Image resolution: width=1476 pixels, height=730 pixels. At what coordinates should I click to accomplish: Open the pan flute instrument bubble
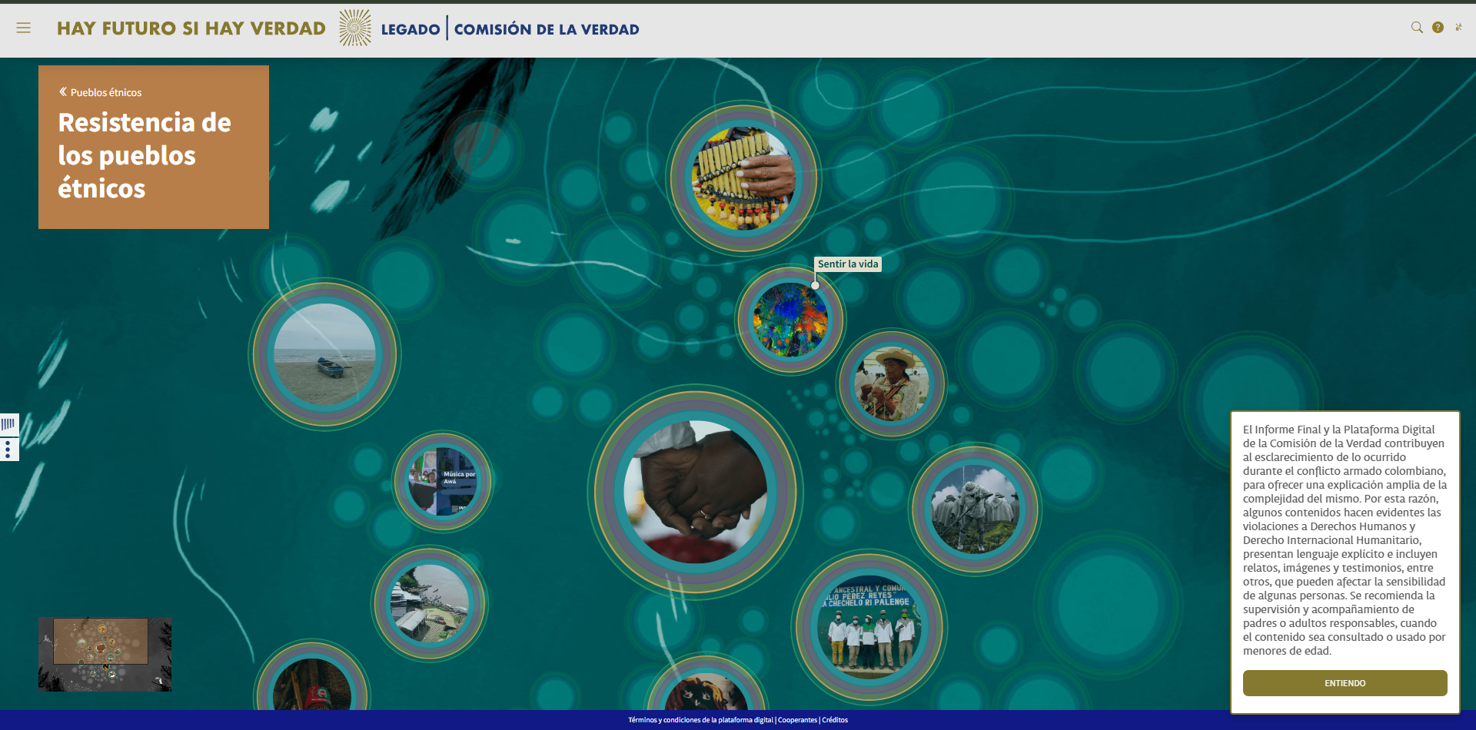[x=743, y=178]
